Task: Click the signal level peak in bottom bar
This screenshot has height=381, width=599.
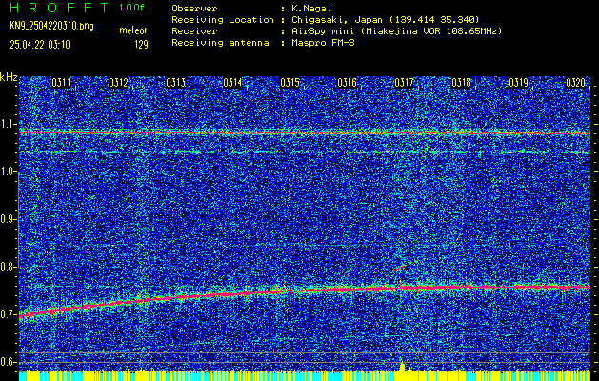Action: coord(402,366)
